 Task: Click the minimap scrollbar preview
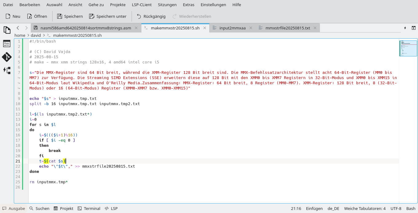pyautogui.click(x=408, y=48)
